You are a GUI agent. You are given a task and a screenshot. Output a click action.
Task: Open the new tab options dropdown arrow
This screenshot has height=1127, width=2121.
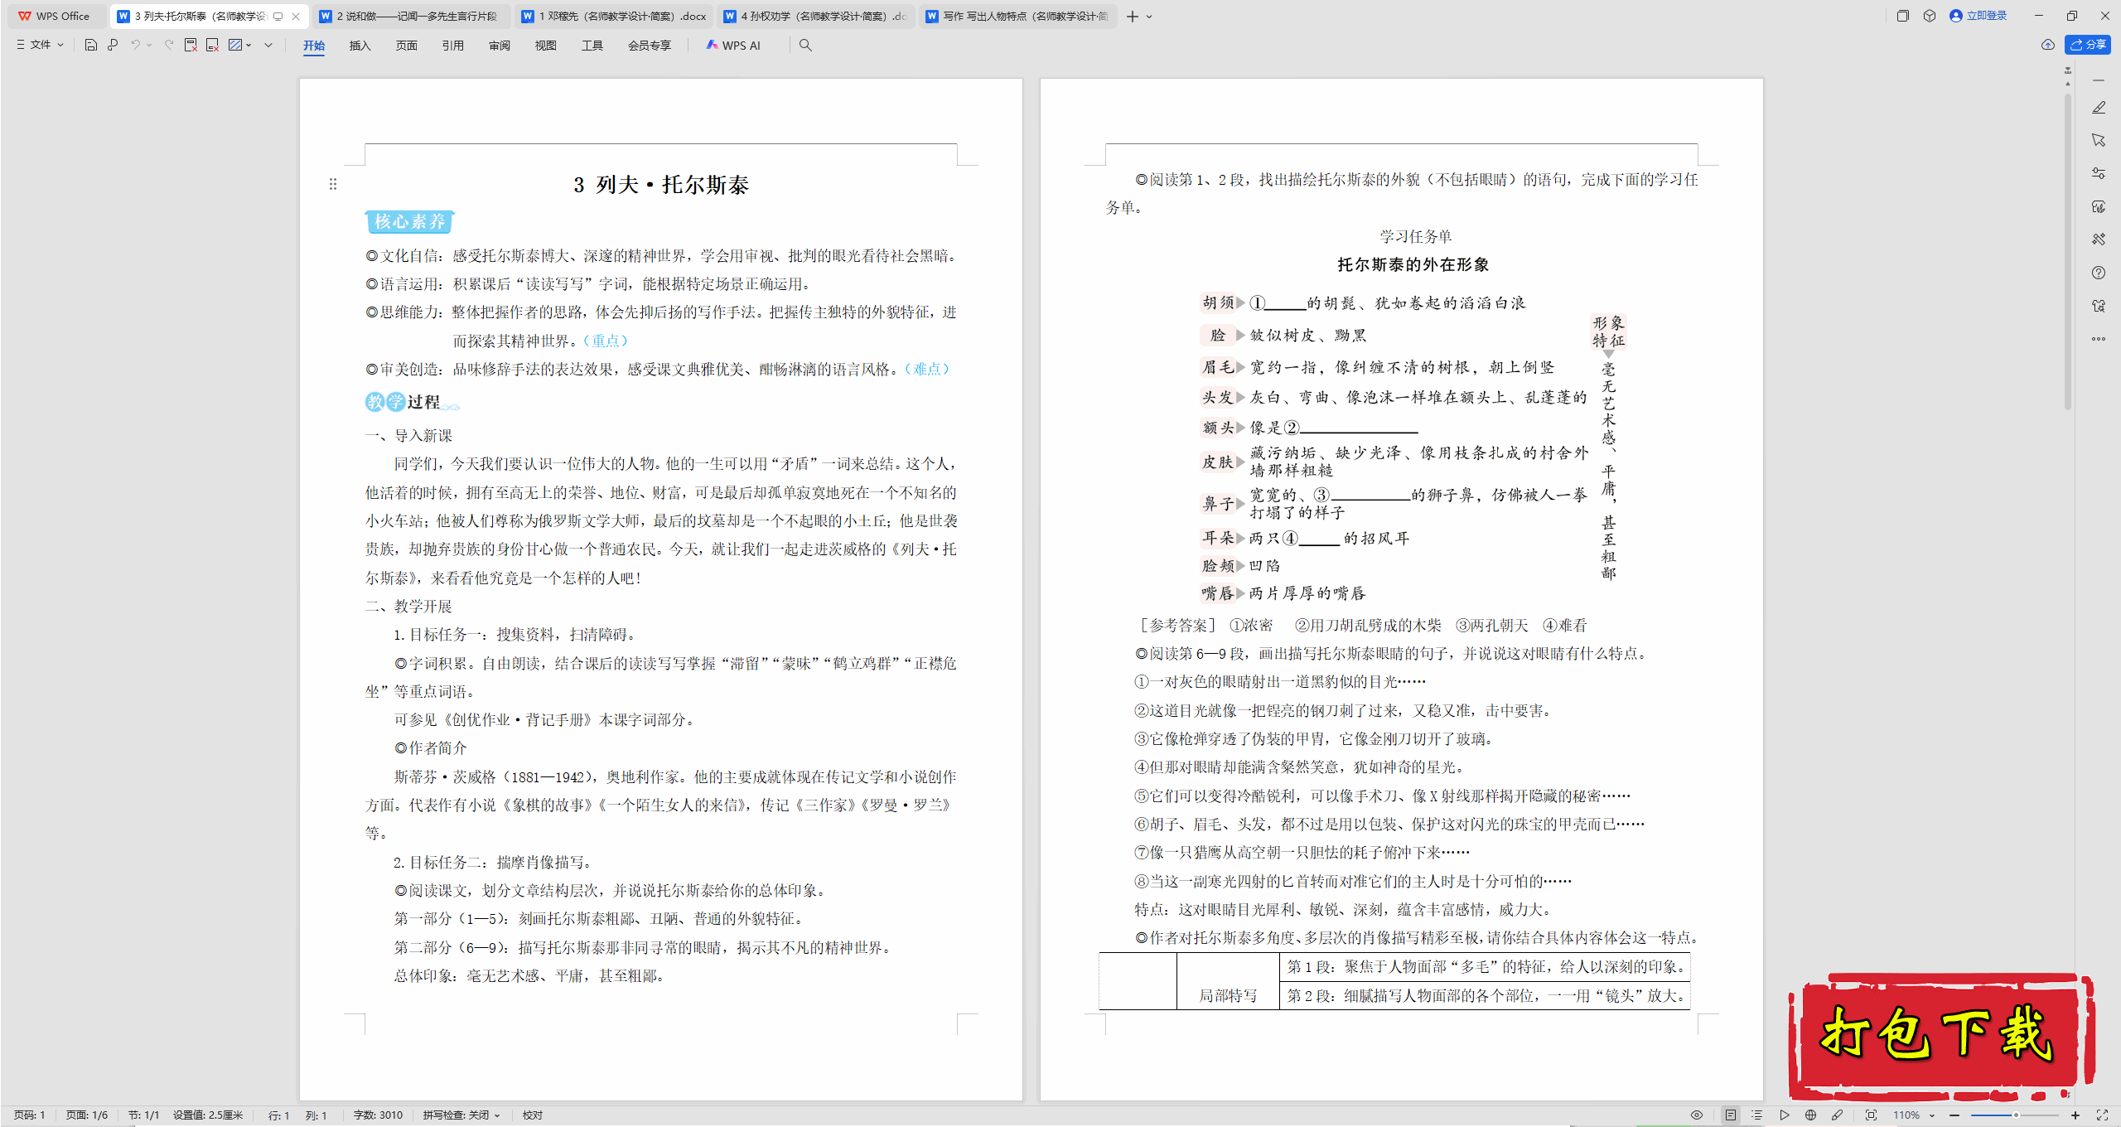point(1149,17)
